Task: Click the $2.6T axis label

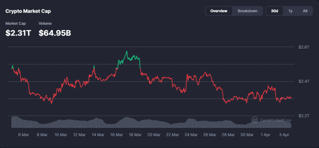Action: pyautogui.click(x=304, y=47)
